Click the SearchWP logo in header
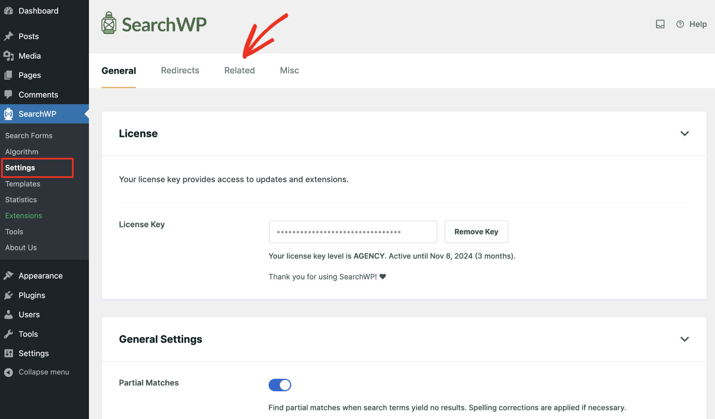The image size is (715, 419). (x=154, y=23)
